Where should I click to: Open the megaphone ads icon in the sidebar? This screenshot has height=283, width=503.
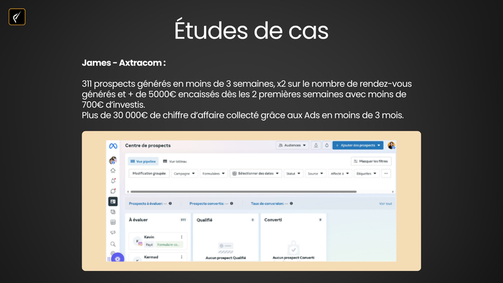pos(113,233)
